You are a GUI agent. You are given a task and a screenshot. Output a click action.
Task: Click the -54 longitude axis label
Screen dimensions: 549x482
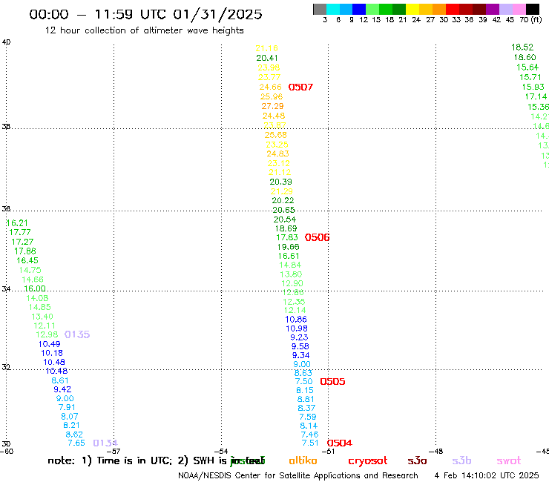[x=221, y=452]
